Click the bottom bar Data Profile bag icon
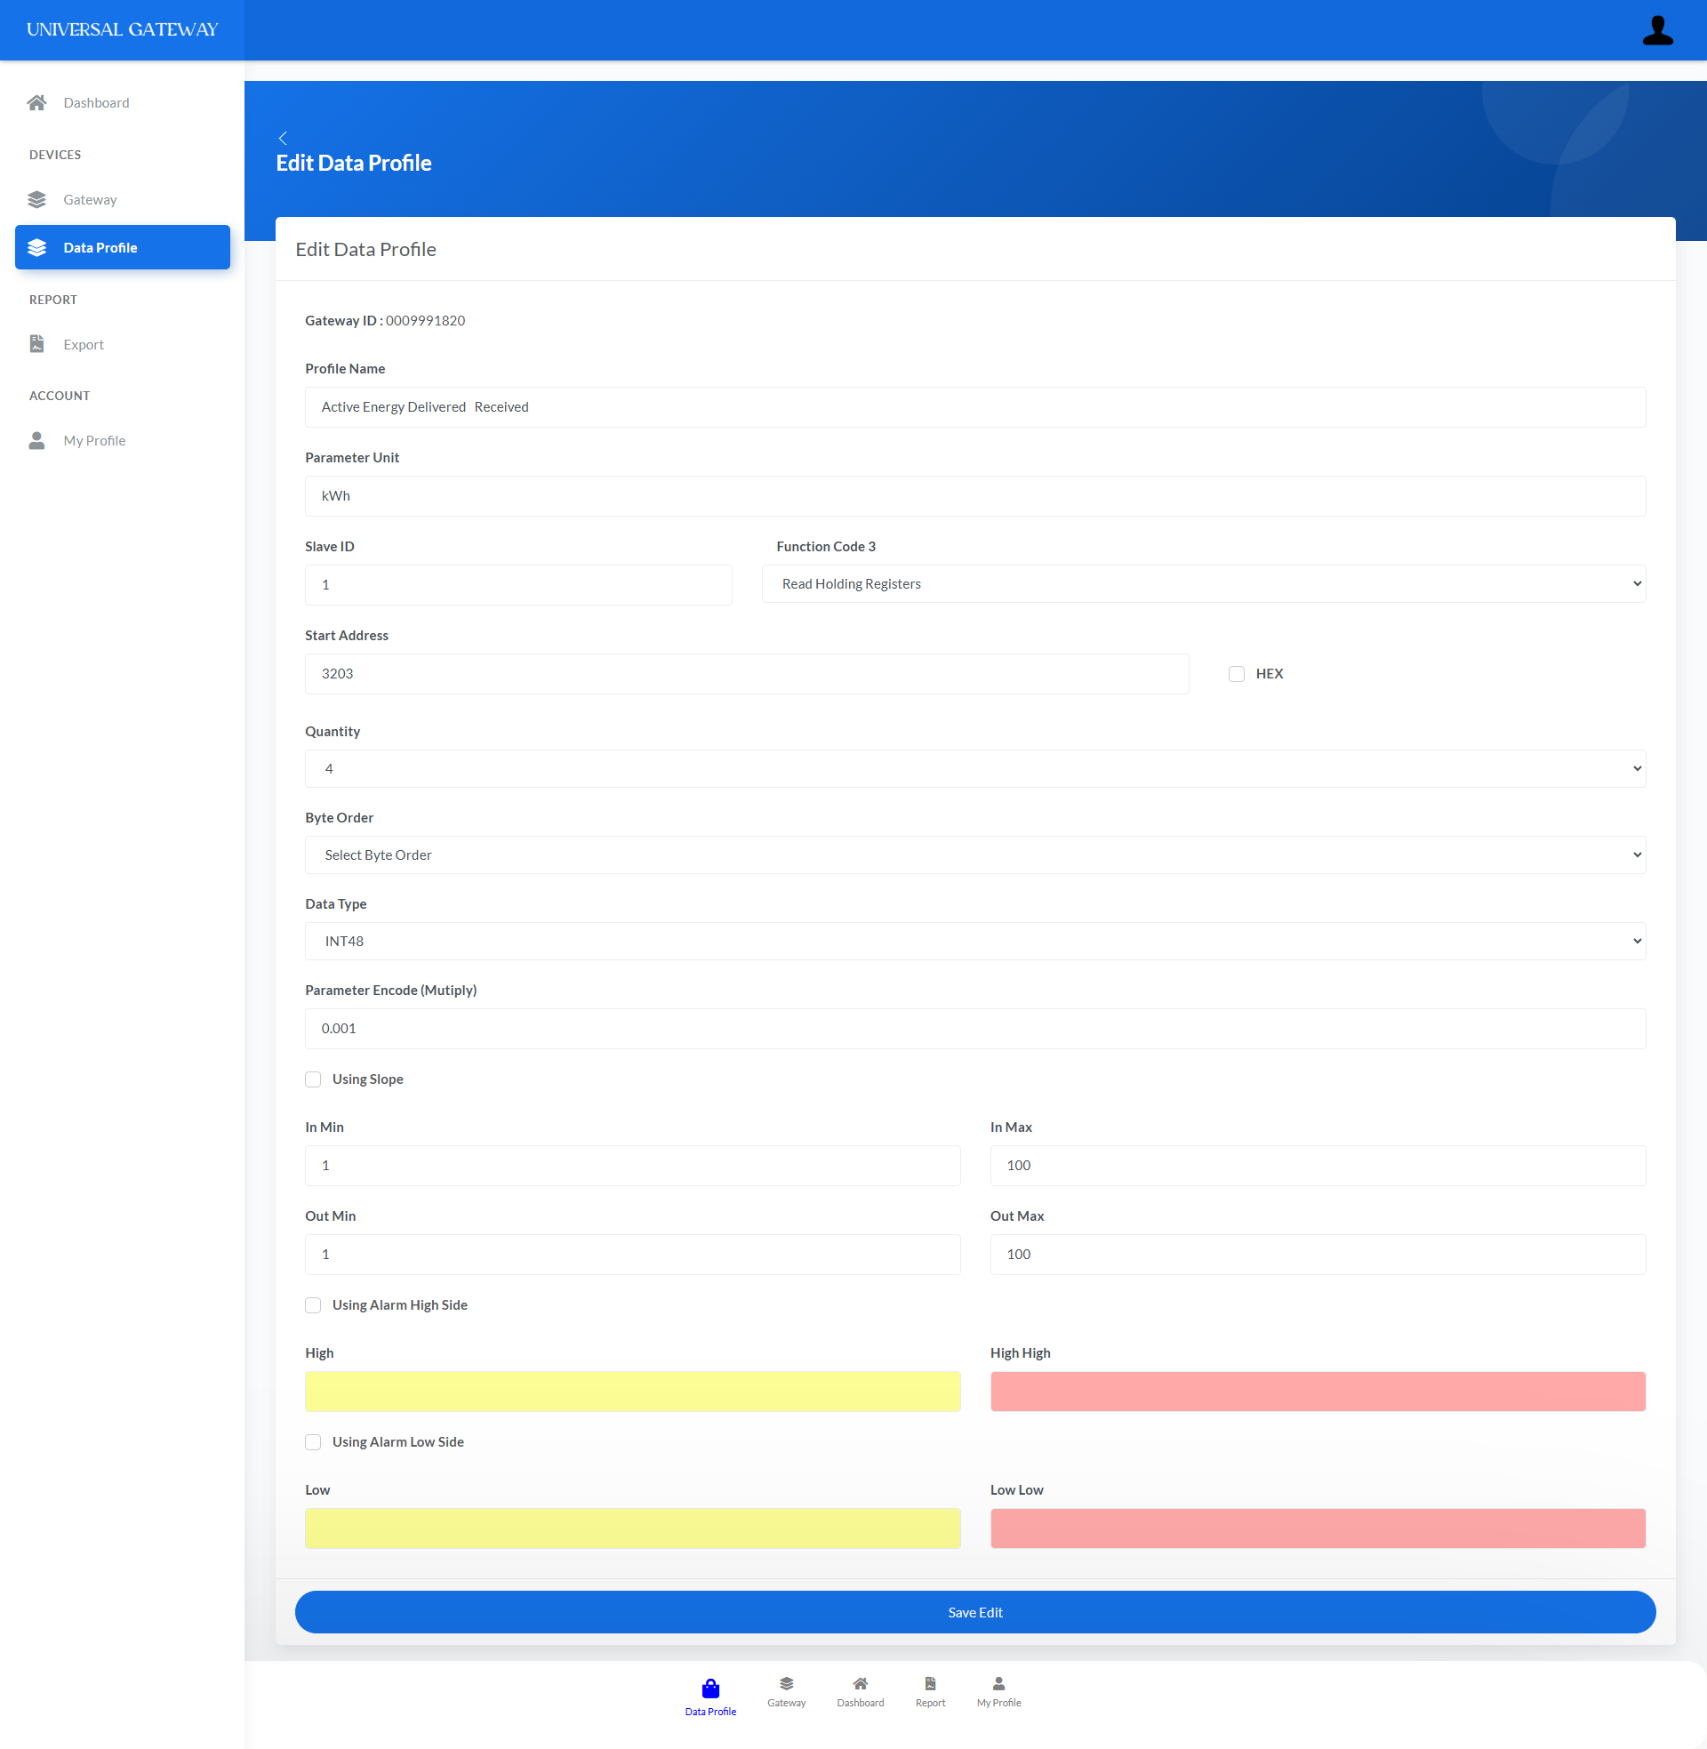The height and width of the screenshot is (1749, 1707). click(710, 1689)
